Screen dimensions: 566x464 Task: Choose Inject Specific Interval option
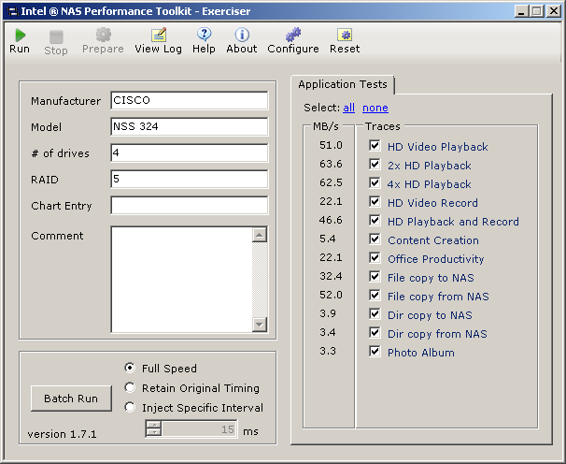pyautogui.click(x=130, y=407)
